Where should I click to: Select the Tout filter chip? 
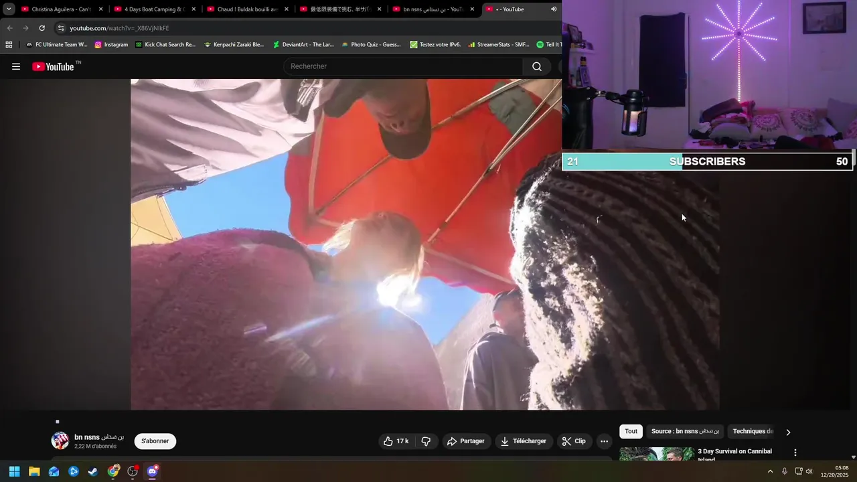[631, 432]
